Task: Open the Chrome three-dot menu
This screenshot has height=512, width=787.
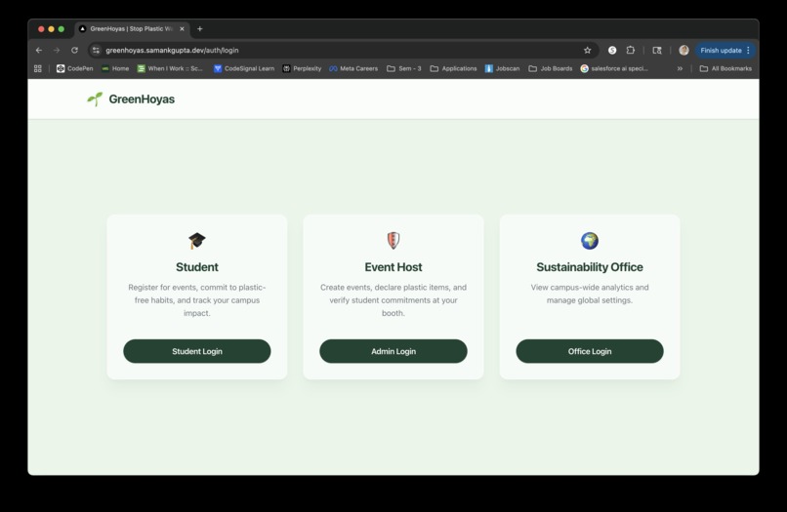Action: coord(748,50)
